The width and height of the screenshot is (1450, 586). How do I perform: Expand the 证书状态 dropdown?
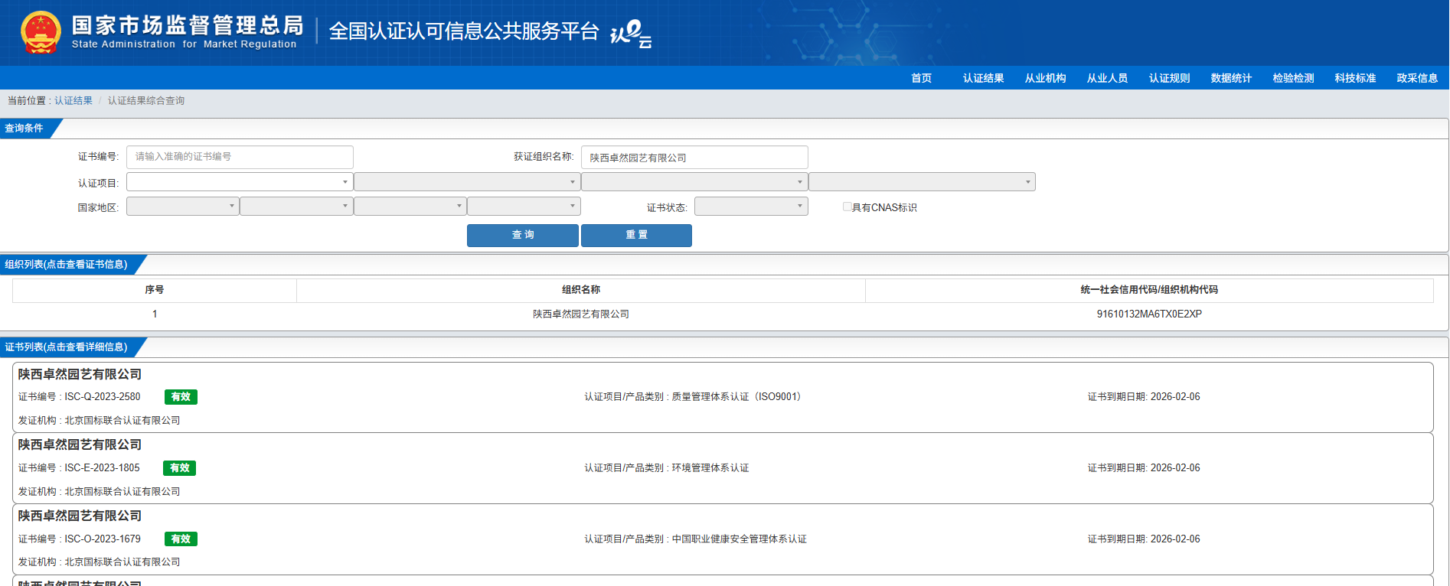pos(750,207)
